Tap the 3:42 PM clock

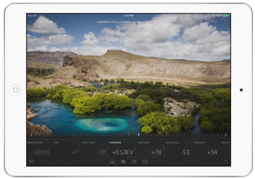[x=128, y=16]
